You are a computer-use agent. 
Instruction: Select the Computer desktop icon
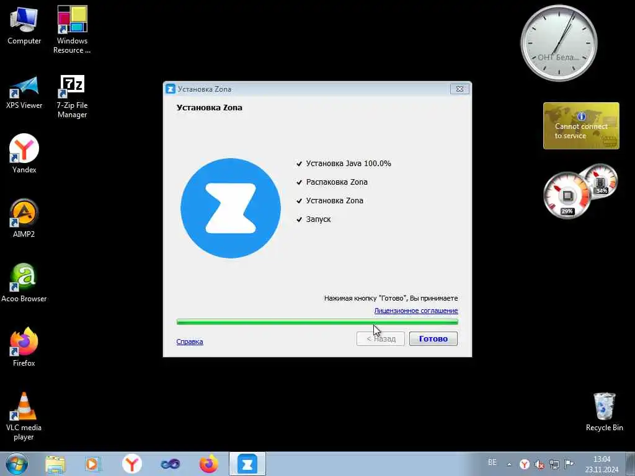click(24, 26)
